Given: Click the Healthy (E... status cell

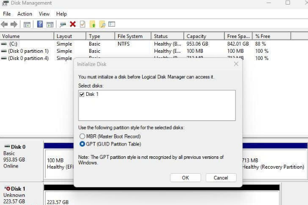Looking at the screenshot, I should pos(167,51).
